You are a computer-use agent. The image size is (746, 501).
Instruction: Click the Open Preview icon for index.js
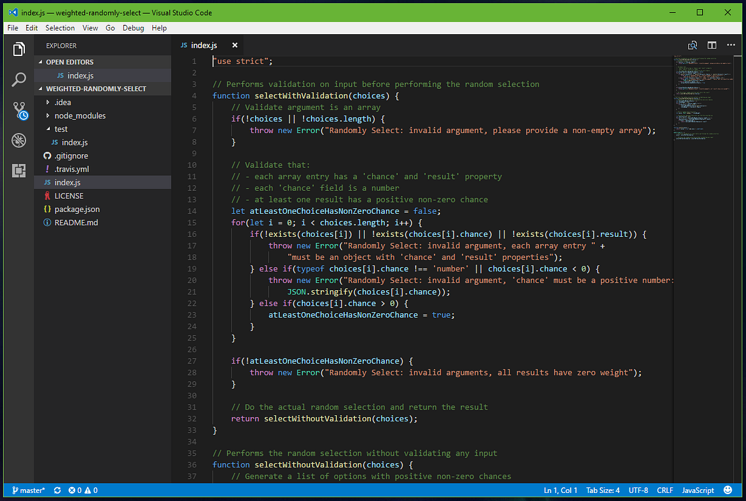point(692,45)
